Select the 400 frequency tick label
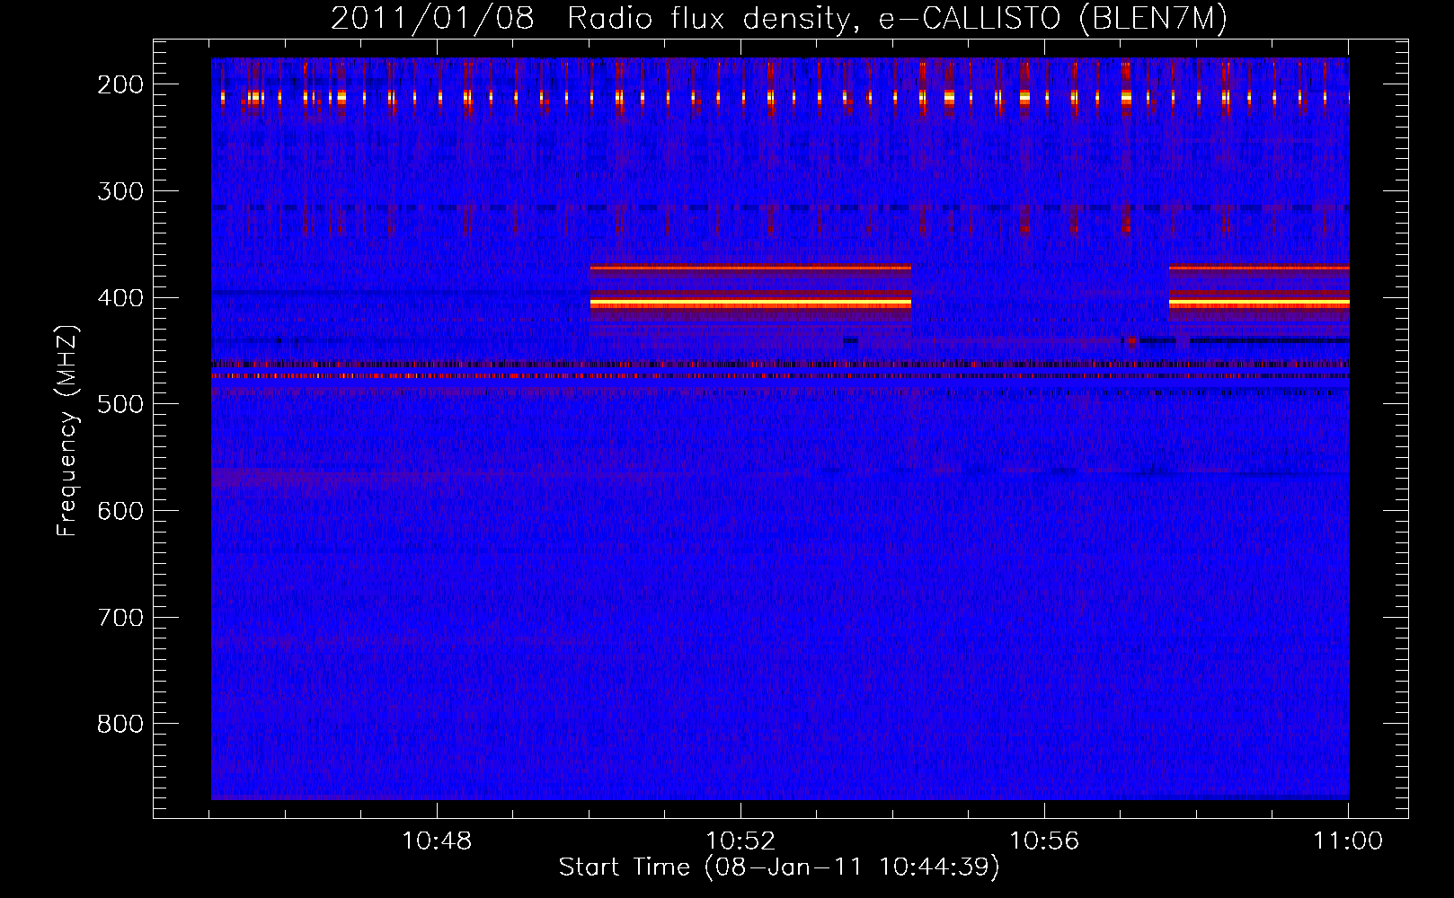Viewport: 1454px width, 898px height. point(120,298)
